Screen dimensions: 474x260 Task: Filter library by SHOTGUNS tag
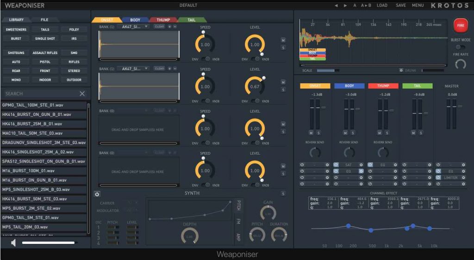pos(16,53)
